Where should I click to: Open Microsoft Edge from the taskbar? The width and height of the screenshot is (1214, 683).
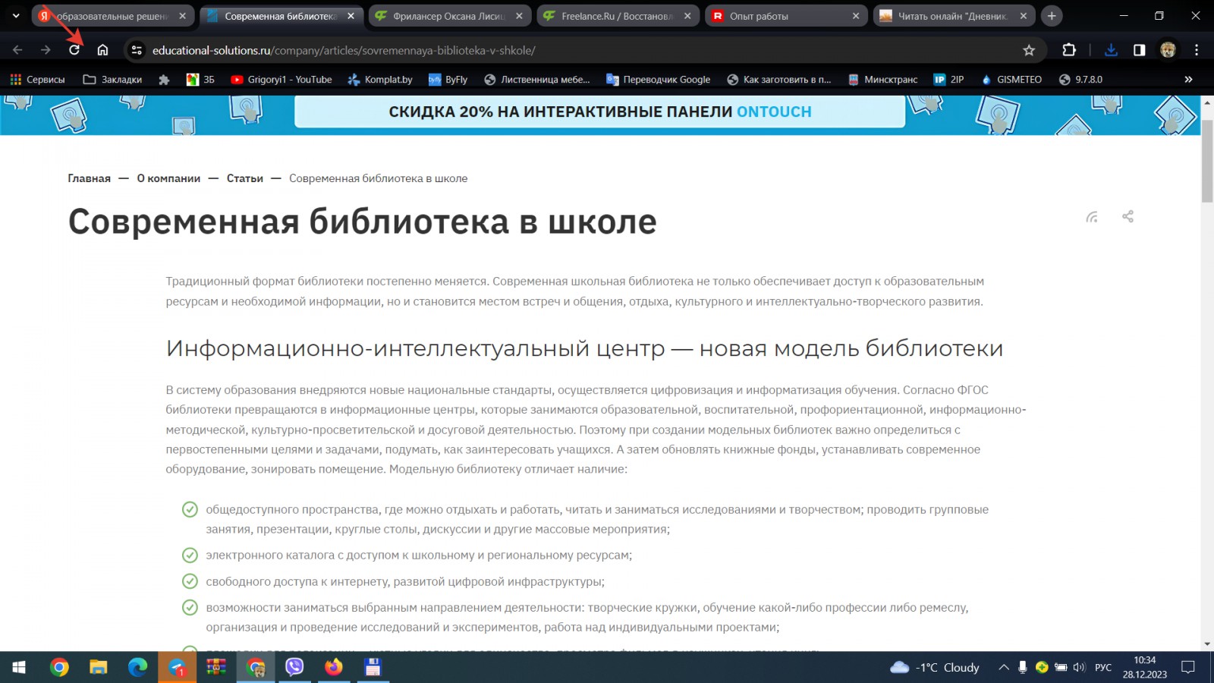coord(138,667)
